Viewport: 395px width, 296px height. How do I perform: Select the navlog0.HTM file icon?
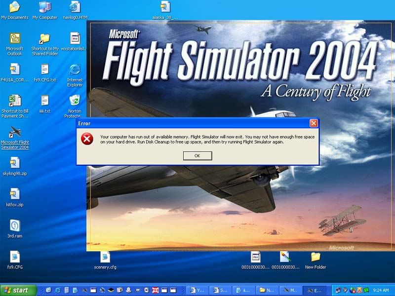[x=75, y=7]
